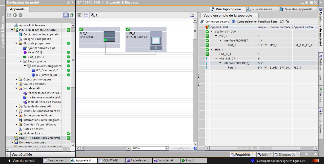Go to Vue du portail
Viewport: 324px width, 164px height.
22,161
